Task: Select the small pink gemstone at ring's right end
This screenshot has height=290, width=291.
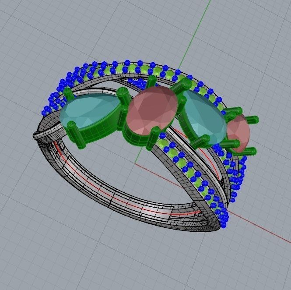Action: click(239, 133)
